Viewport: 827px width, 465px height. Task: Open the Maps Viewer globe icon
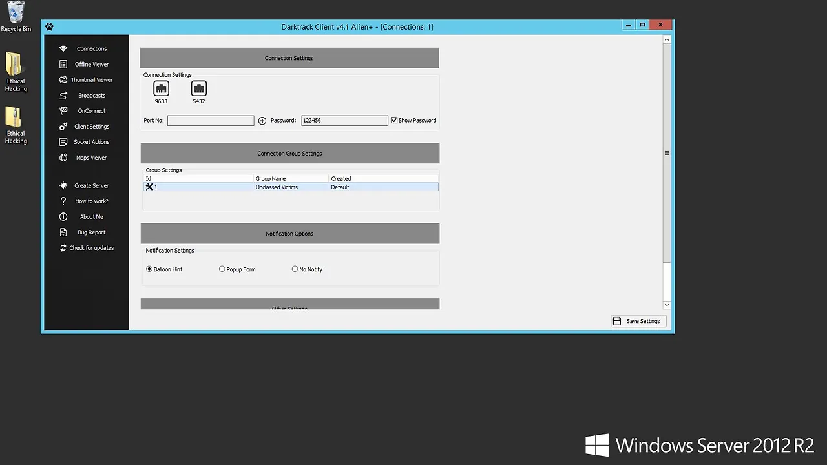[x=63, y=158]
